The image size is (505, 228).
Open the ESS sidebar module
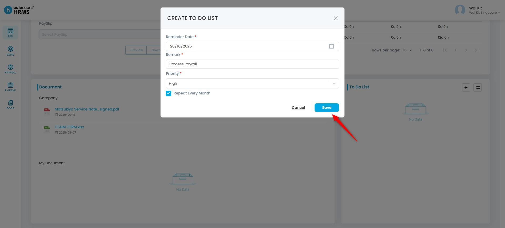[x=10, y=33]
